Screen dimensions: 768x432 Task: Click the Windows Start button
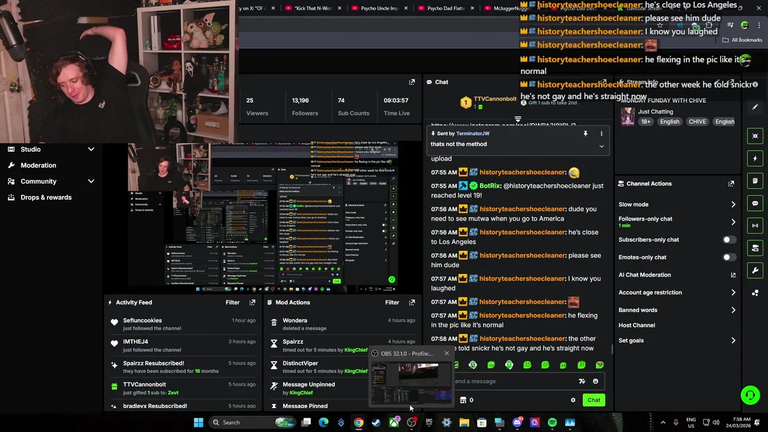point(198,422)
